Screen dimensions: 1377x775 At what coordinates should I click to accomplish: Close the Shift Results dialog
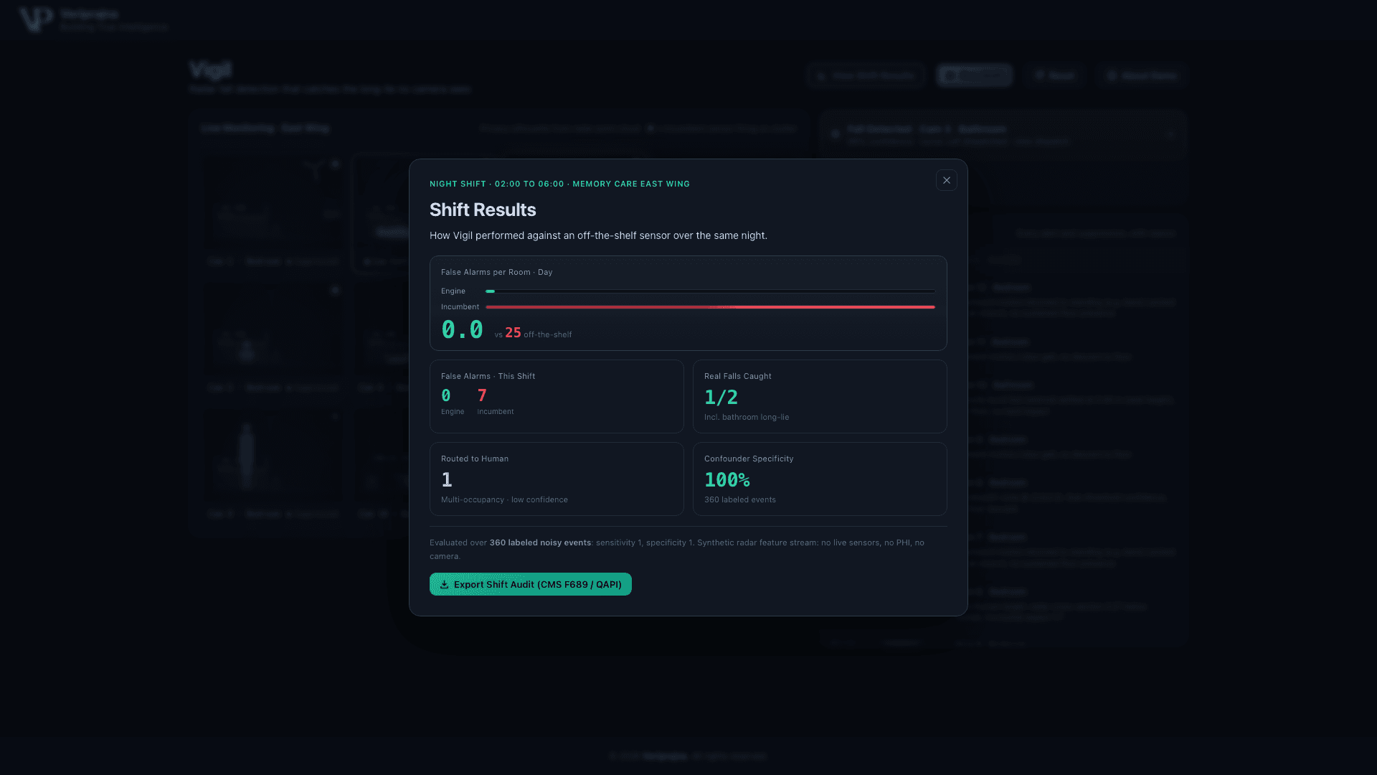coord(946,180)
